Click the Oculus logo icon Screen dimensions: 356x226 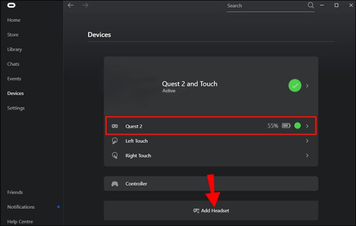click(11, 6)
